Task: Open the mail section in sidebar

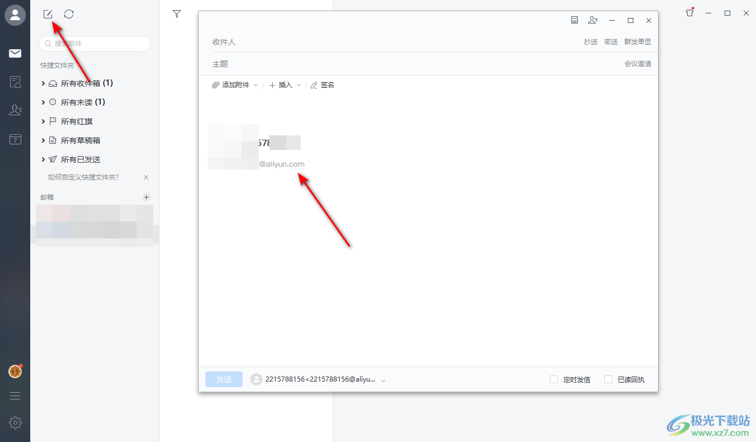Action: pos(15,54)
